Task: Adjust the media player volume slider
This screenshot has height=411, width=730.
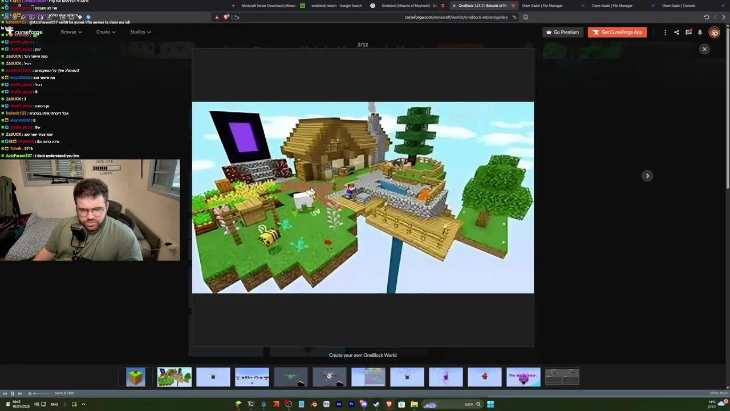Action: click(41, 393)
